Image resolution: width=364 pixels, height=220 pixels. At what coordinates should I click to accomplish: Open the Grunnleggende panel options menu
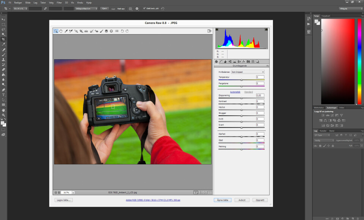267,66
